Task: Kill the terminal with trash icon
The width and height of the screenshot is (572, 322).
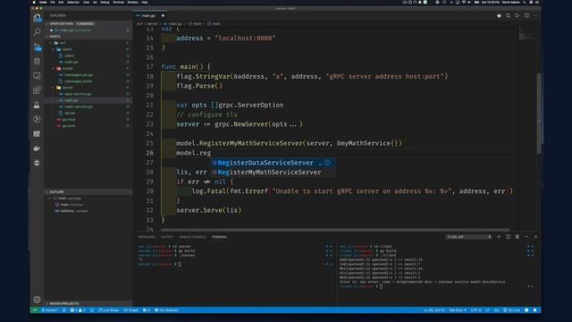Action: pyautogui.click(x=517, y=237)
